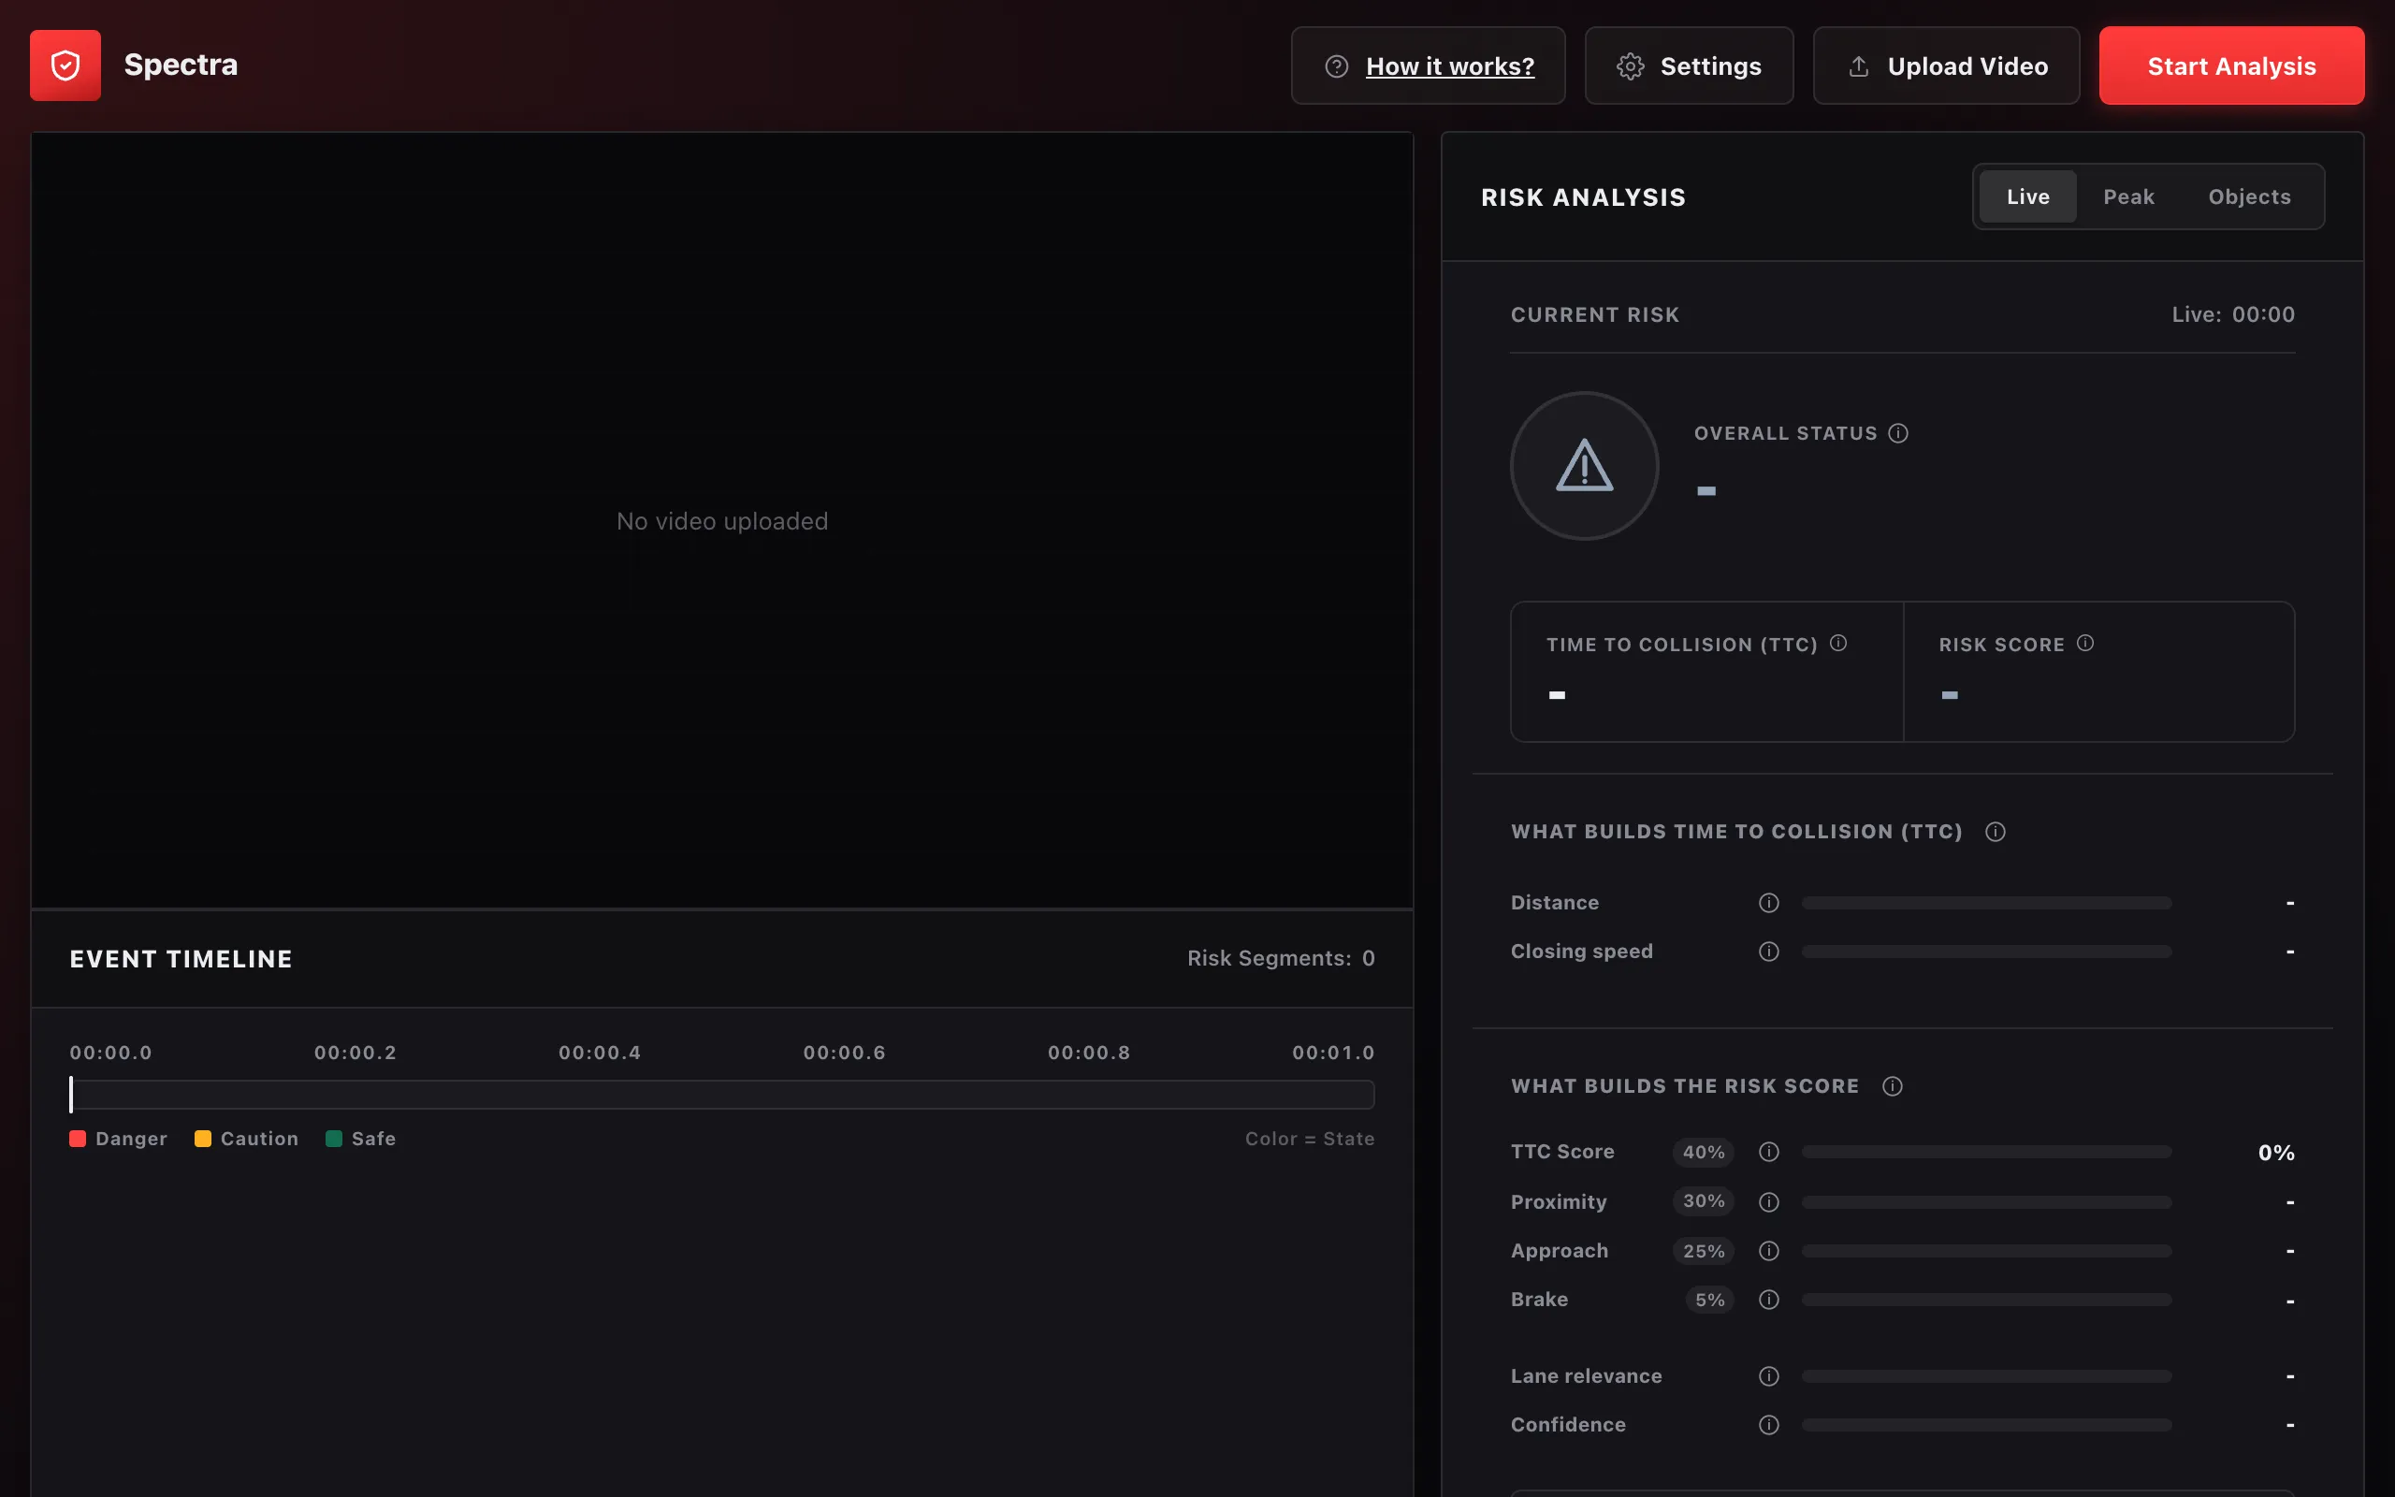Click the Overall Status info icon

tap(1898, 432)
